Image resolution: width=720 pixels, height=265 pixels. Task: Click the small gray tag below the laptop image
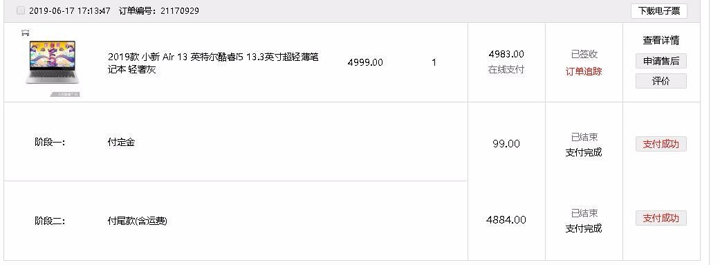tap(65, 94)
